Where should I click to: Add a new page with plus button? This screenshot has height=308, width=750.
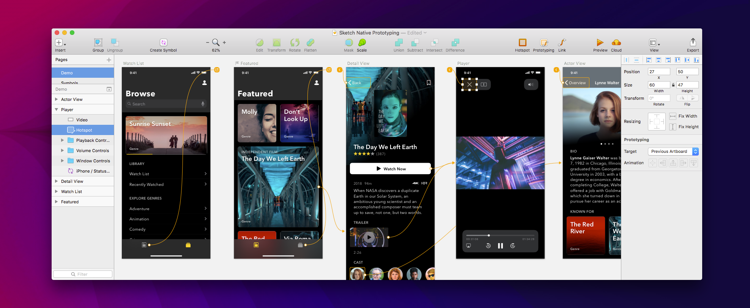point(109,60)
